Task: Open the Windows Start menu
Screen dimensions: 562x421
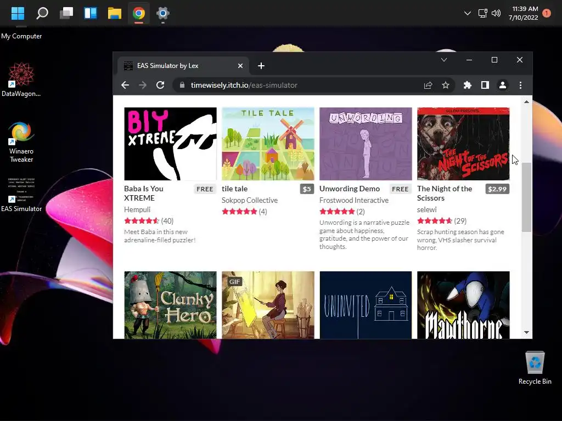Action: tap(18, 14)
